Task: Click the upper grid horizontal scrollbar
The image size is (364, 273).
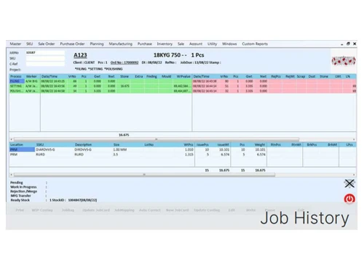Action: 157,140
